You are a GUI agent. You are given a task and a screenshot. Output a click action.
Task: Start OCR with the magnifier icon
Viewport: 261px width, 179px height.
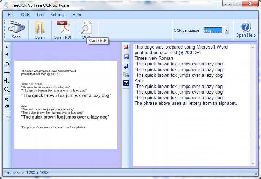coord(86,28)
